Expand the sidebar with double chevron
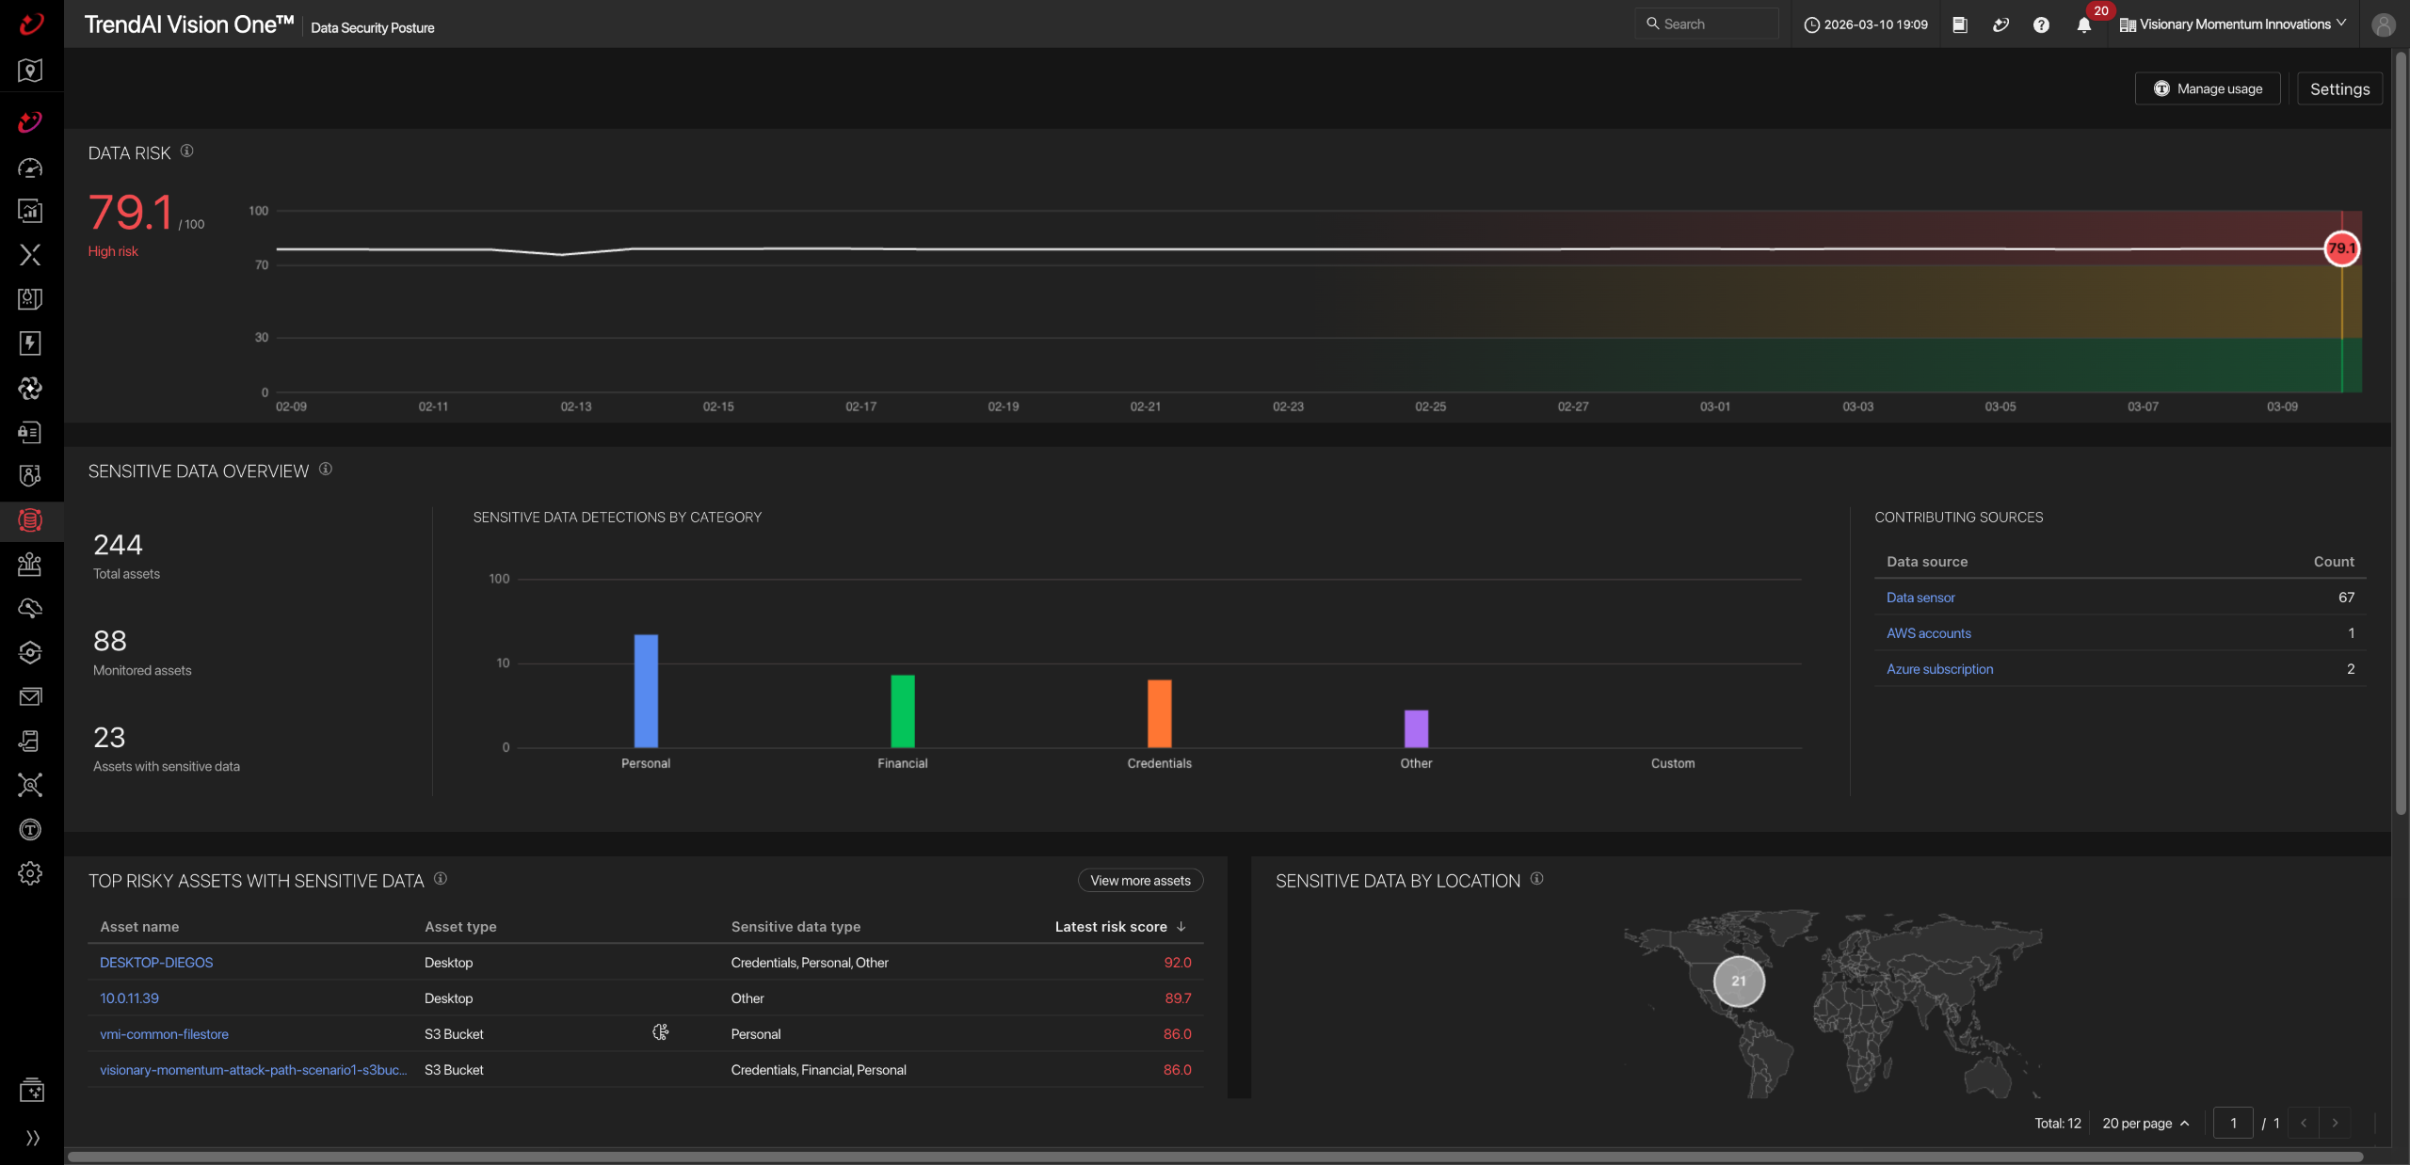The image size is (2410, 1165). point(32,1138)
